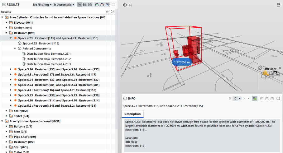
Task: Select Distribution Flow Element.4.23.2
Action: coord(49,59)
